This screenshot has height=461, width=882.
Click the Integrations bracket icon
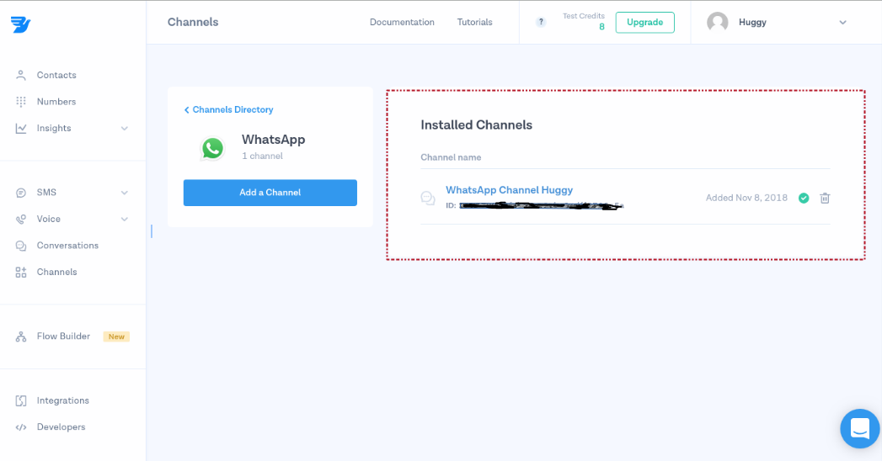[x=21, y=400]
